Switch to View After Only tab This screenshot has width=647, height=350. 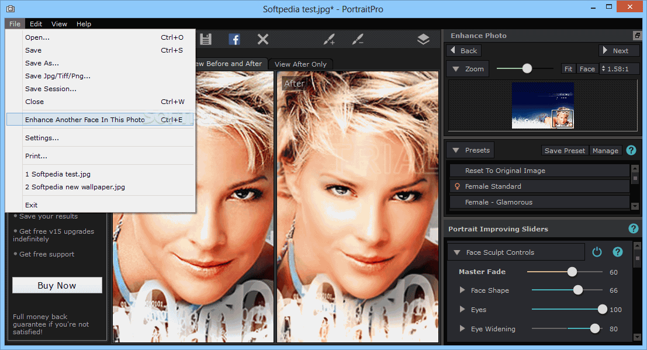pos(300,64)
